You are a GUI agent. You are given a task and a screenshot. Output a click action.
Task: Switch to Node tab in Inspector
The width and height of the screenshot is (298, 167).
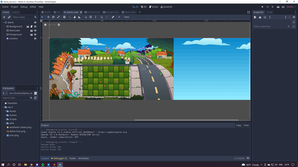coord(269,12)
